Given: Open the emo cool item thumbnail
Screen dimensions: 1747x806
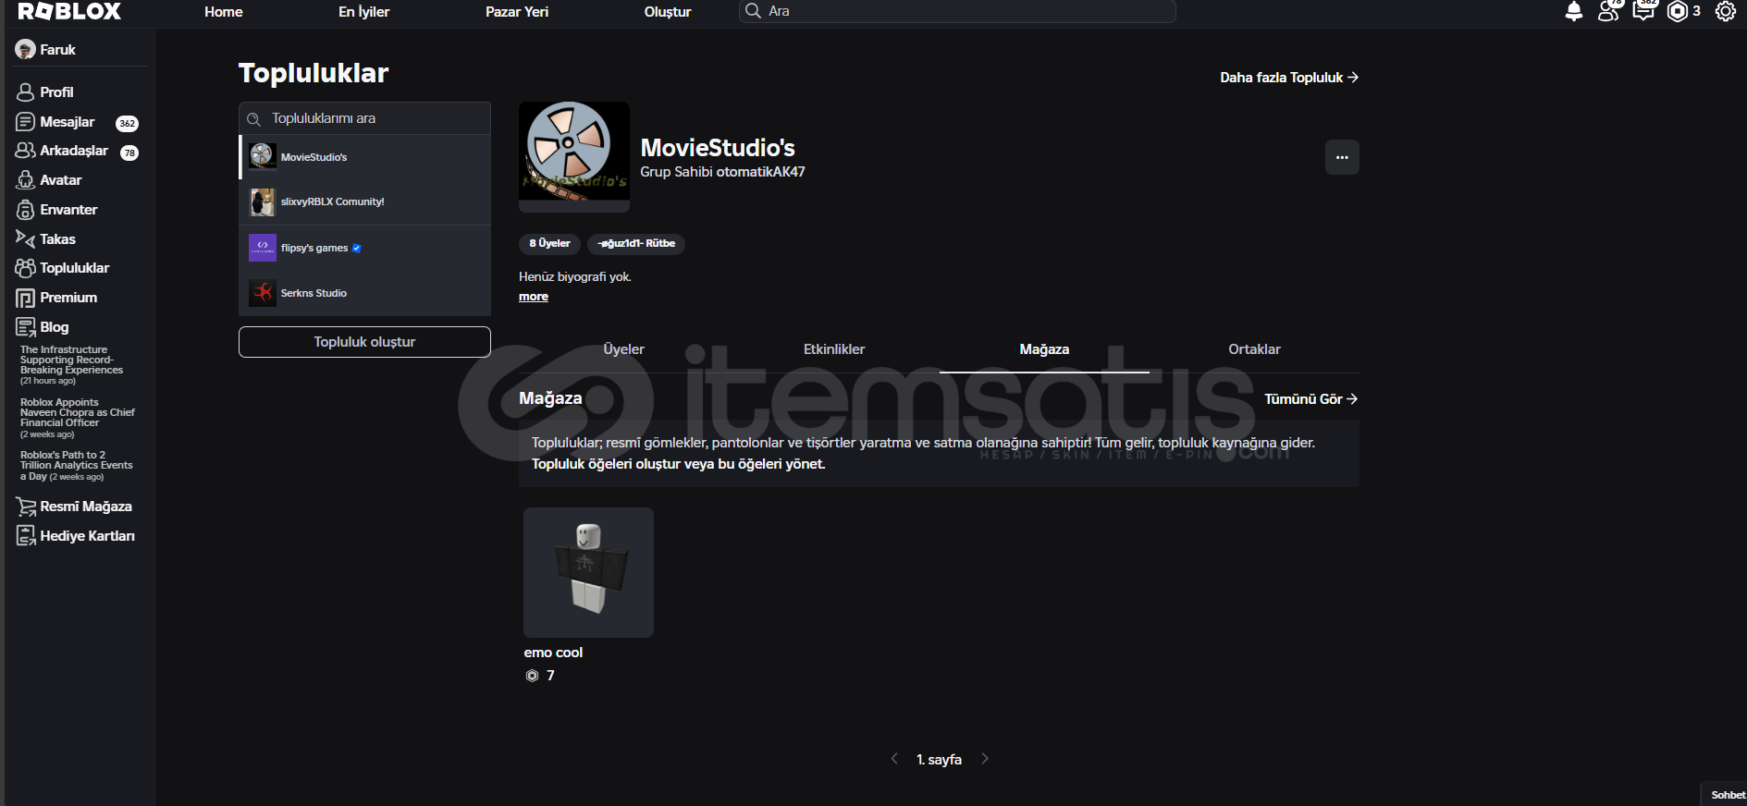Looking at the screenshot, I should (x=588, y=572).
